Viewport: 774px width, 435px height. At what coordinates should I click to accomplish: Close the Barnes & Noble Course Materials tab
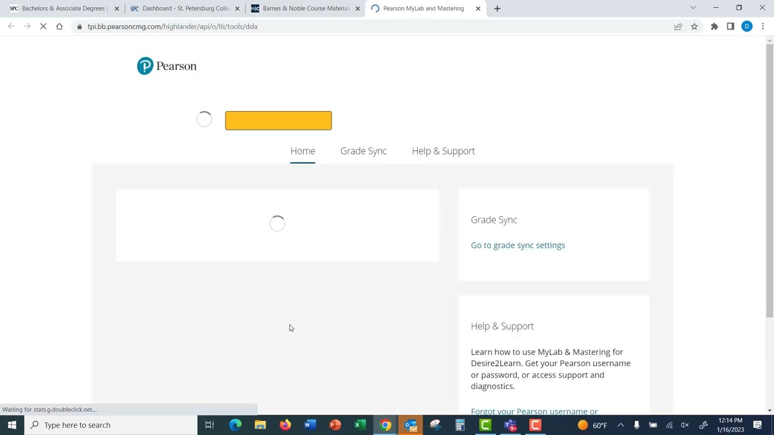click(x=358, y=8)
